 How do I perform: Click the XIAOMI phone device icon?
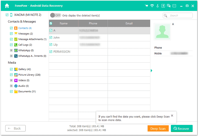pos(11,15)
